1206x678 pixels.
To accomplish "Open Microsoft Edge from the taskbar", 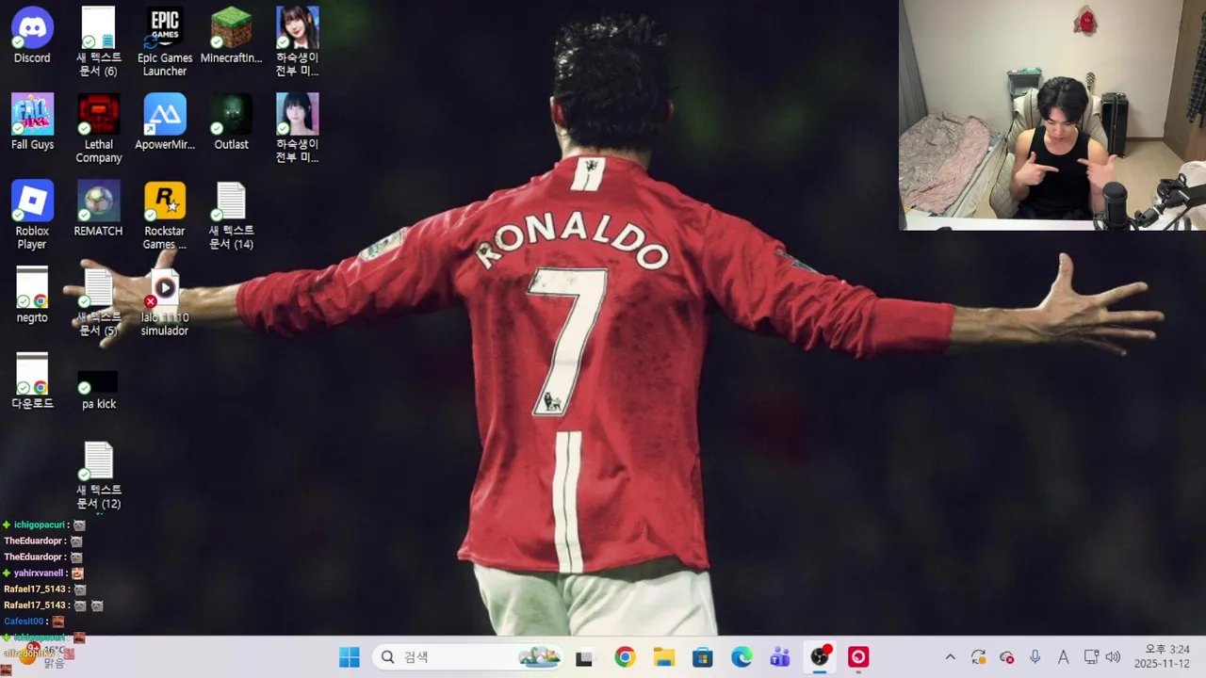I will click(x=742, y=657).
